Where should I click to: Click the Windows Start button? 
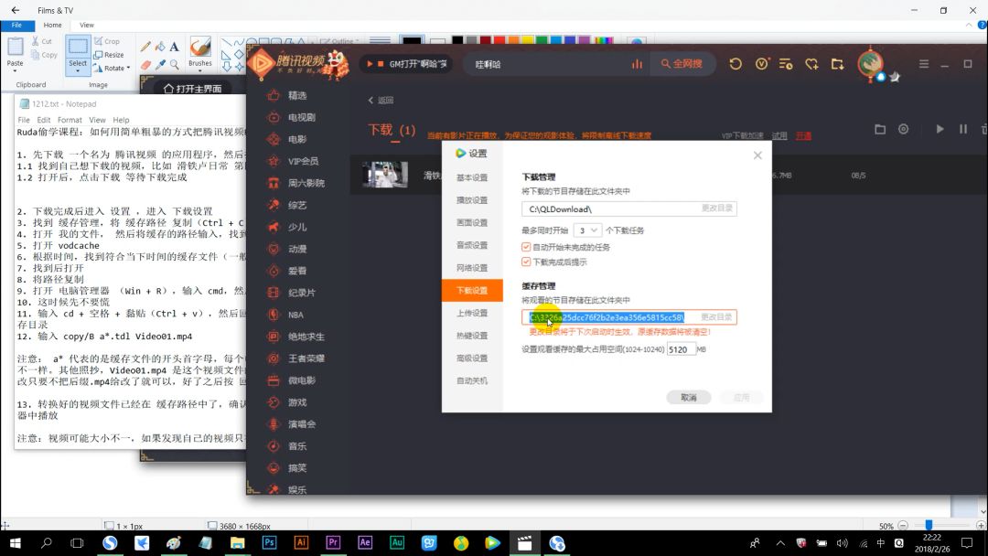(x=16, y=543)
